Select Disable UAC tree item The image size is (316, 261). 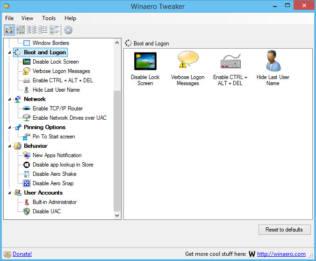tap(47, 211)
